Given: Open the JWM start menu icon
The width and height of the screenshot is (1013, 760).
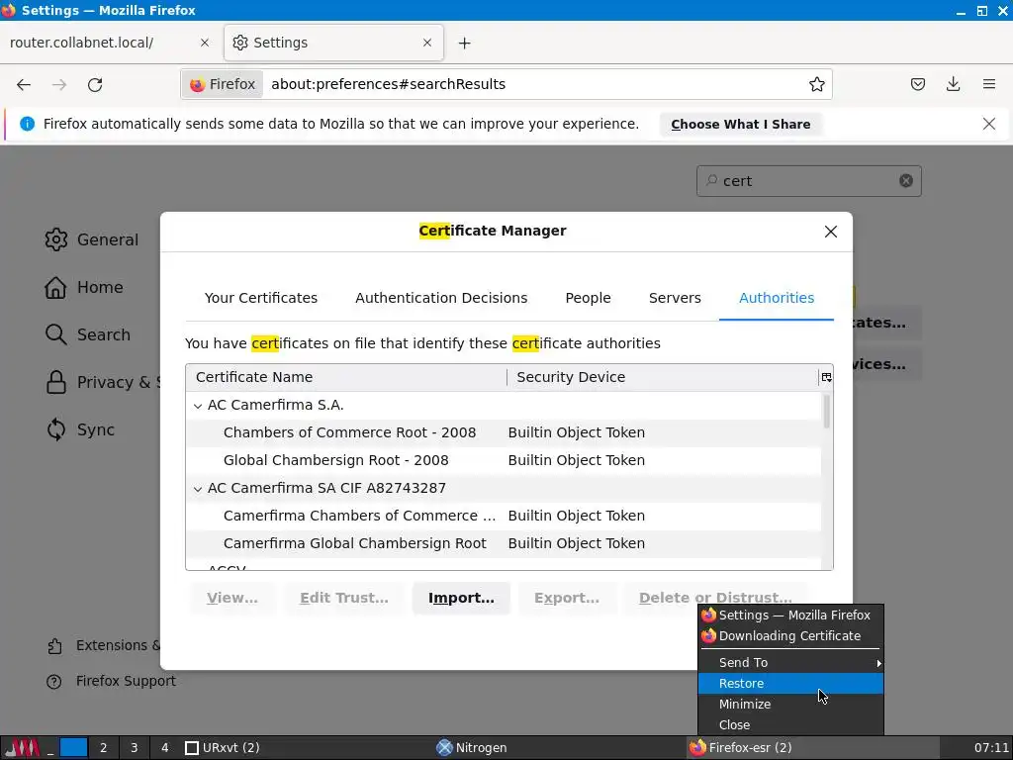Looking at the screenshot, I should click(x=23, y=748).
